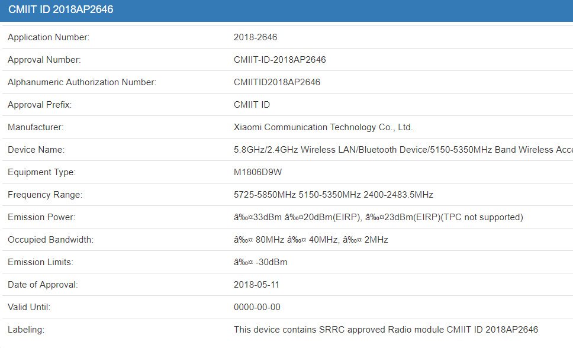Select Xiaomi Communication Technology Co., Ltd. text
573x348 pixels.
323,127
